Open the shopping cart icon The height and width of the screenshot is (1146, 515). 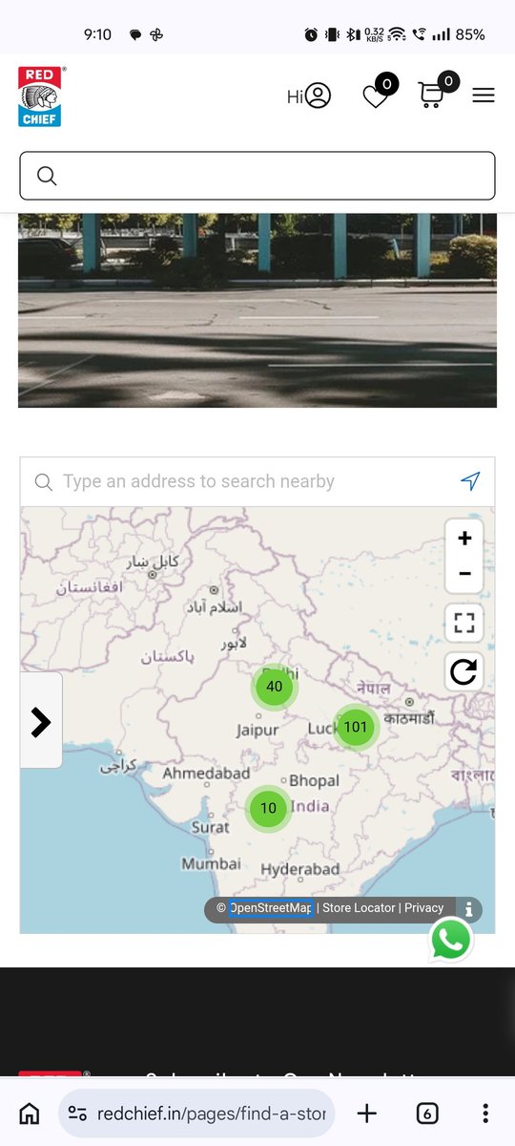(432, 95)
